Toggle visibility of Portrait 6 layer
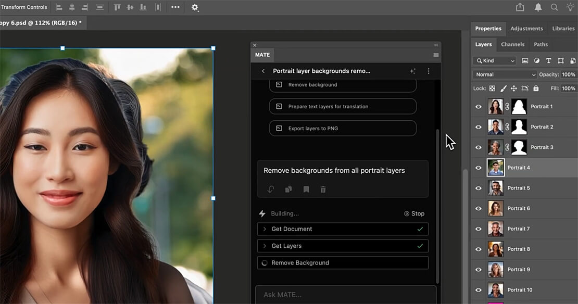The image size is (578, 304). (479, 208)
